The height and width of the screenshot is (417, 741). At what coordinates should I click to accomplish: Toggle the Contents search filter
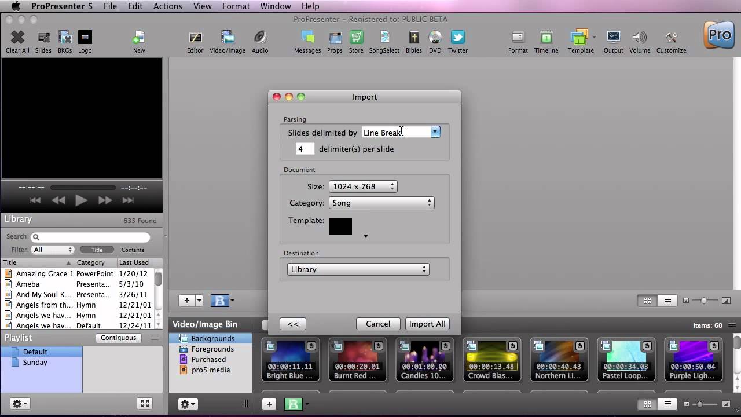coord(133,250)
